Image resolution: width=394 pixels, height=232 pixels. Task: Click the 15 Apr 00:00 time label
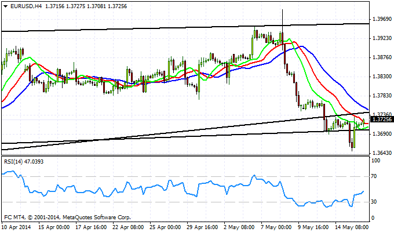(x=54, y=227)
